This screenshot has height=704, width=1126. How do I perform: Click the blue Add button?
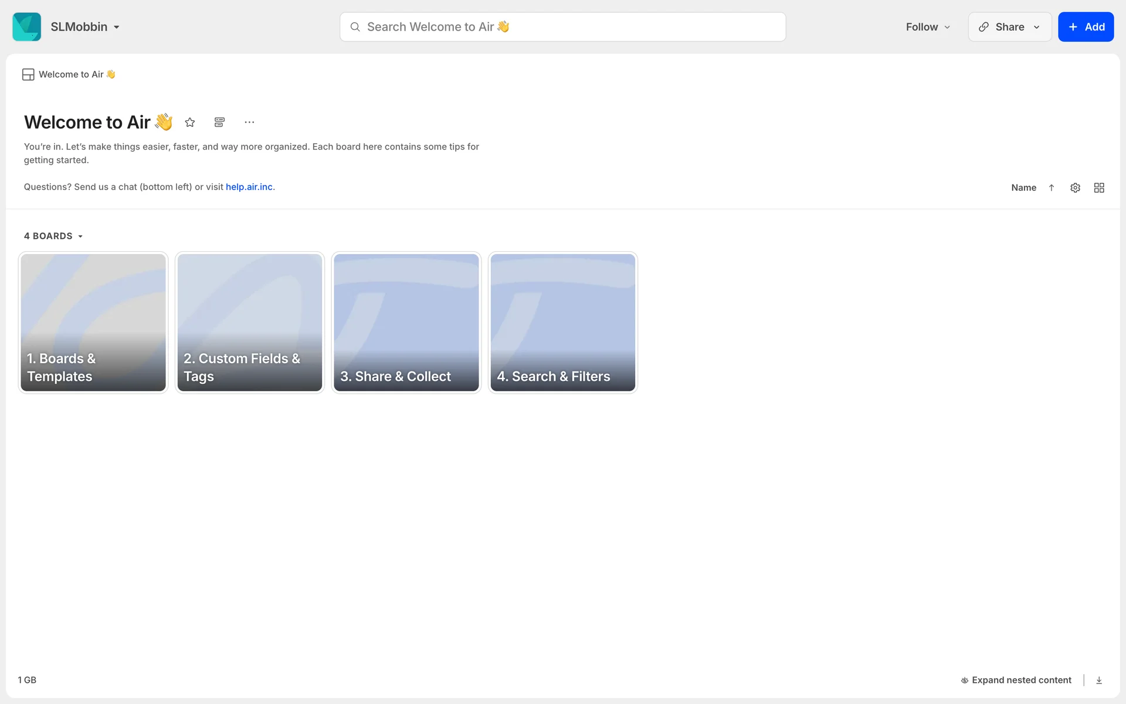[x=1086, y=27]
